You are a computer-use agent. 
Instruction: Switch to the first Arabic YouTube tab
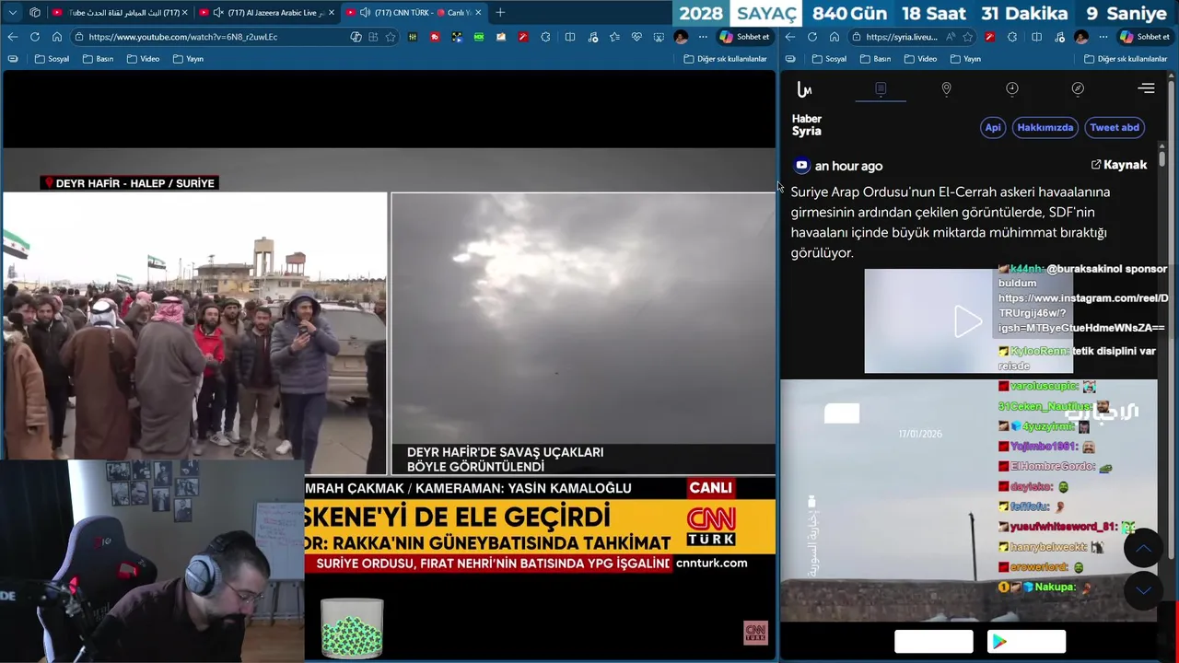[x=118, y=13]
